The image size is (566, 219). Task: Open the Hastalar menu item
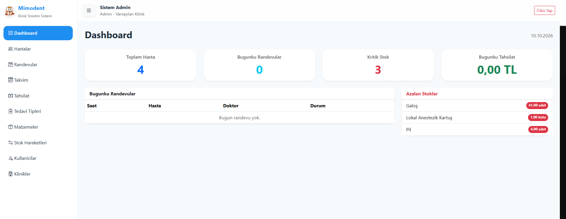coord(38,49)
